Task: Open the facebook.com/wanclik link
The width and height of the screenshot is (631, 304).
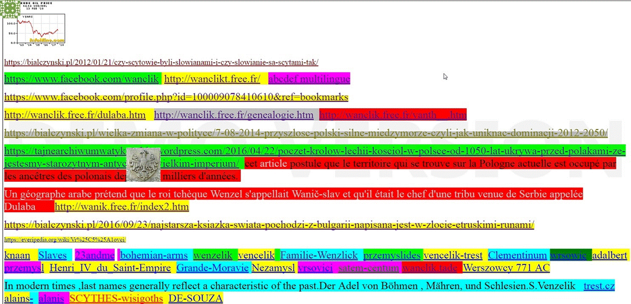Action: pyautogui.click(x=81, y=79)
